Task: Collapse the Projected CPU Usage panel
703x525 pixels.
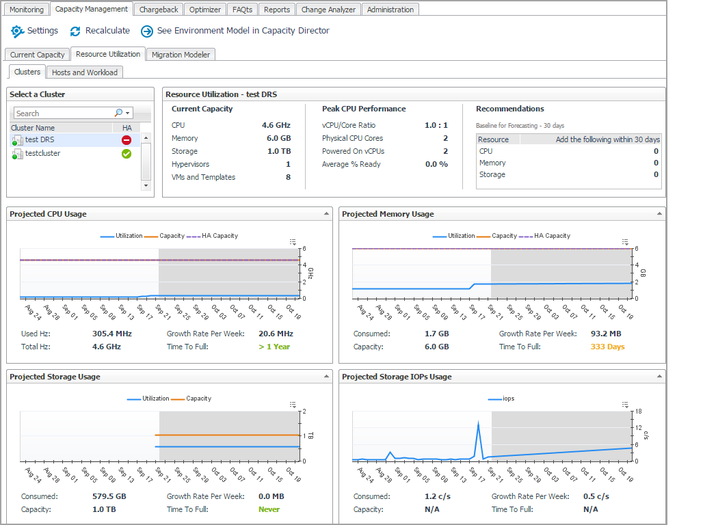Action: pyautogui.click(x=326, y=214)
